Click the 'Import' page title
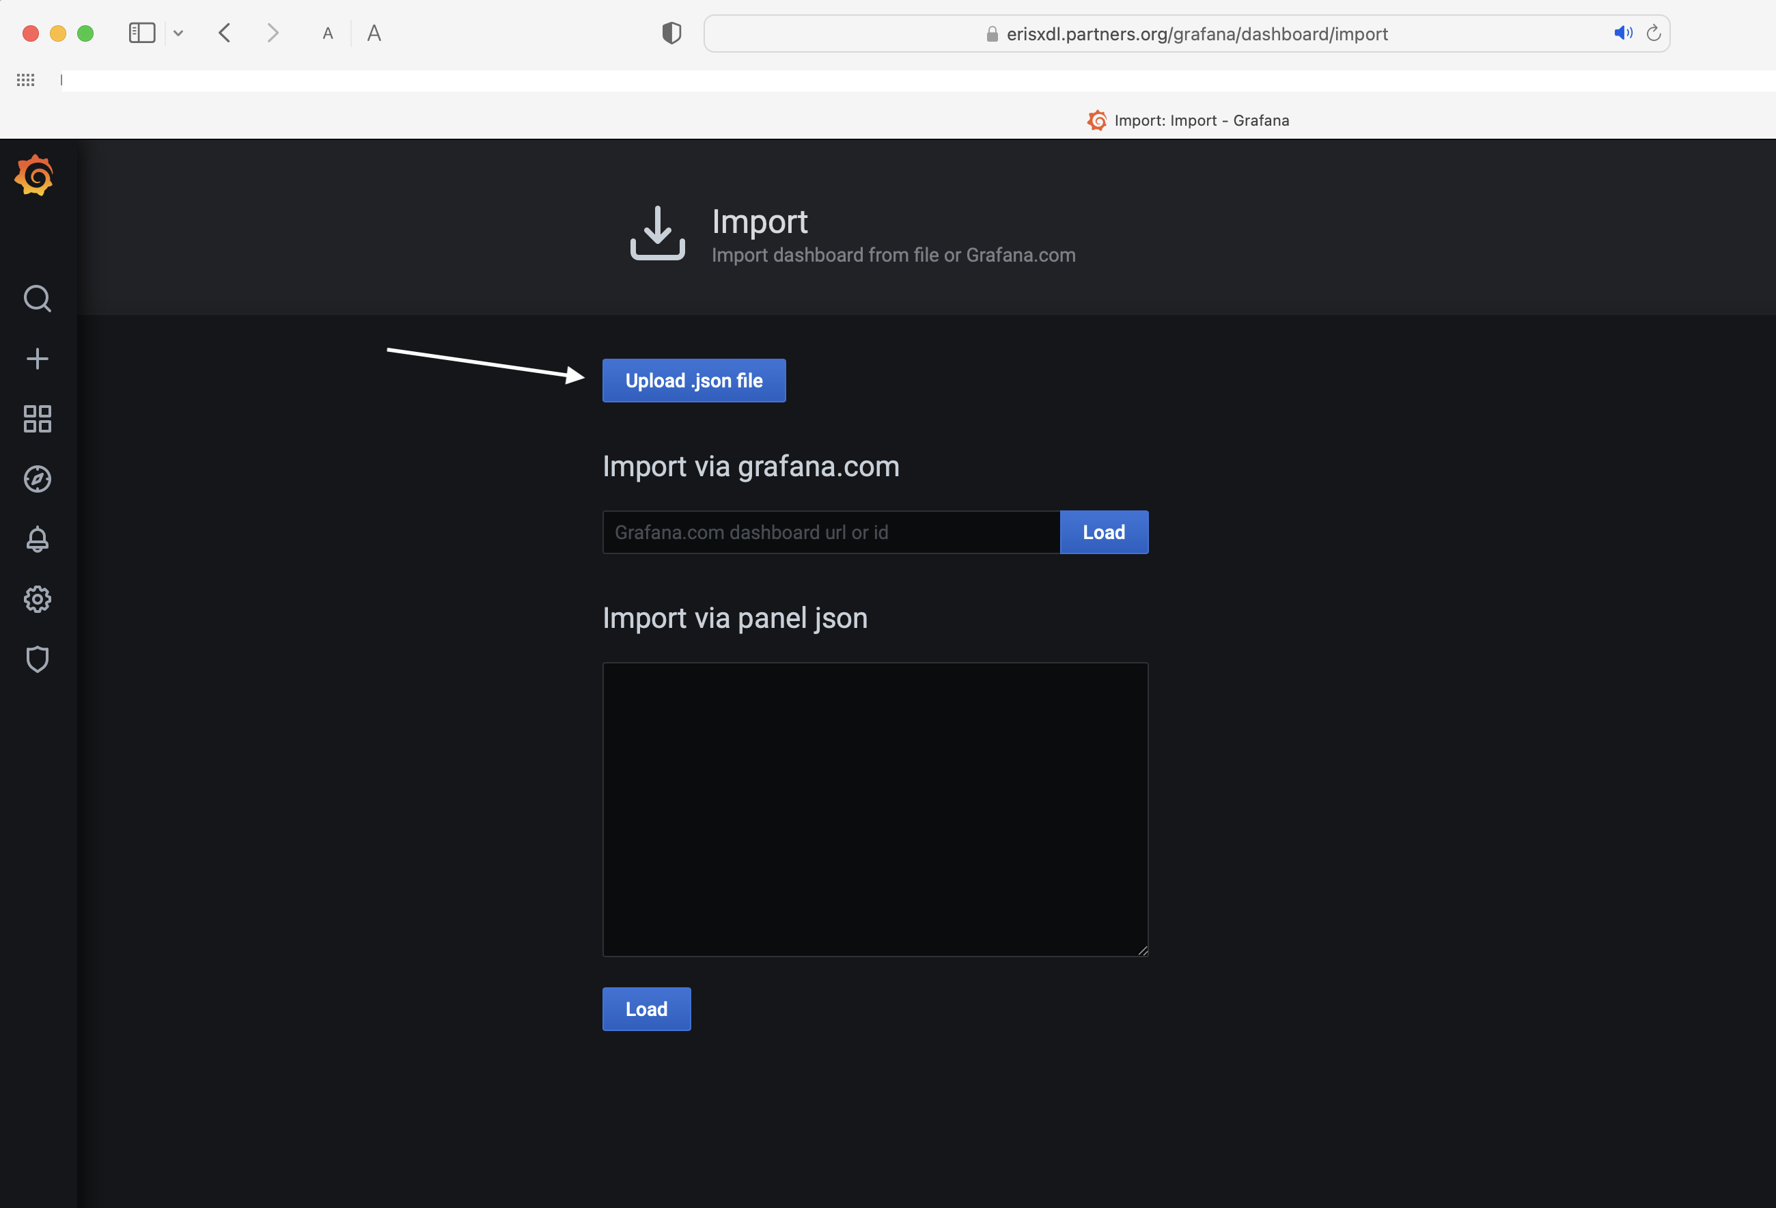Screen dimensions: 1776x1208 pos(760,222)
